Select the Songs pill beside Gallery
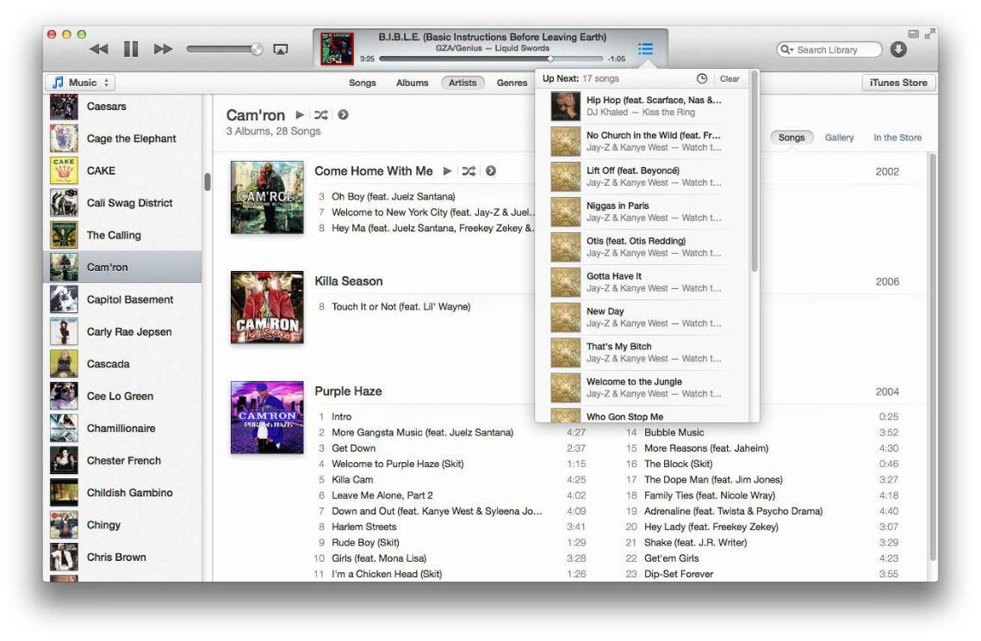981x641 pixels. pos(792,138)
